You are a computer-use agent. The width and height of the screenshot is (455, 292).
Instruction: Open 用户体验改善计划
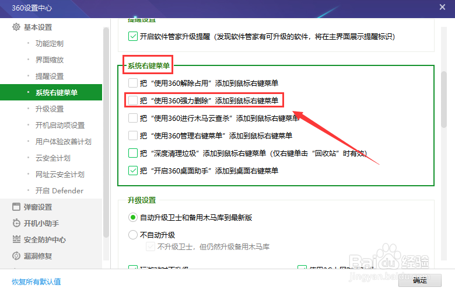pos(63,141)
